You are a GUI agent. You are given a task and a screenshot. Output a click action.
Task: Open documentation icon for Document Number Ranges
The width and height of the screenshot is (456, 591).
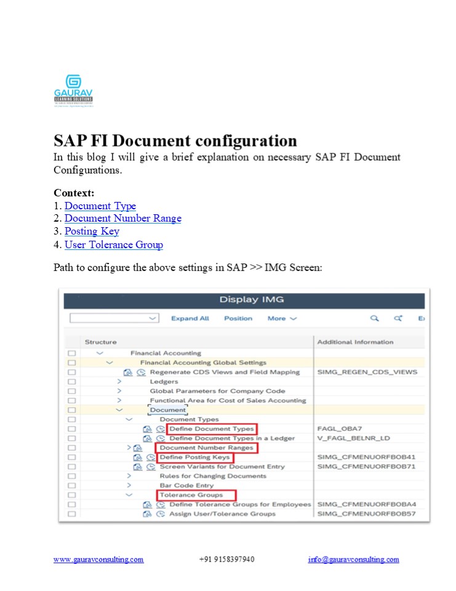(138, 448)
